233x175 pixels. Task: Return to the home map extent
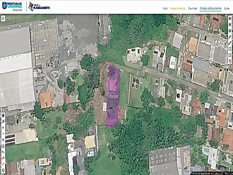pyautogui.click(x=3, y=146)
